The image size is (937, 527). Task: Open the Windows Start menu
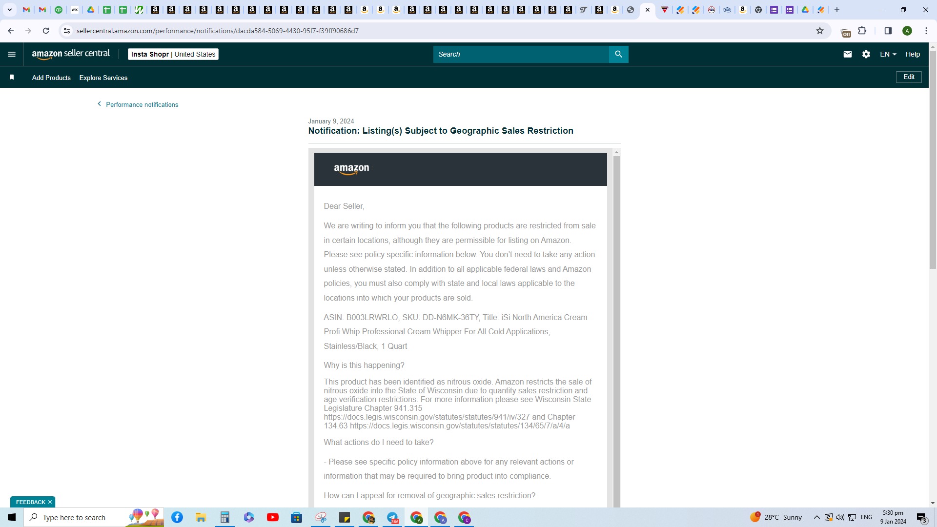pos(12,517)
